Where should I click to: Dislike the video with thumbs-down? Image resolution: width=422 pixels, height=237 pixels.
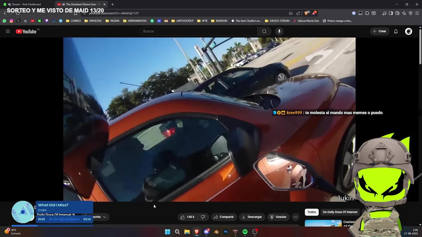(x=203, y=217)
